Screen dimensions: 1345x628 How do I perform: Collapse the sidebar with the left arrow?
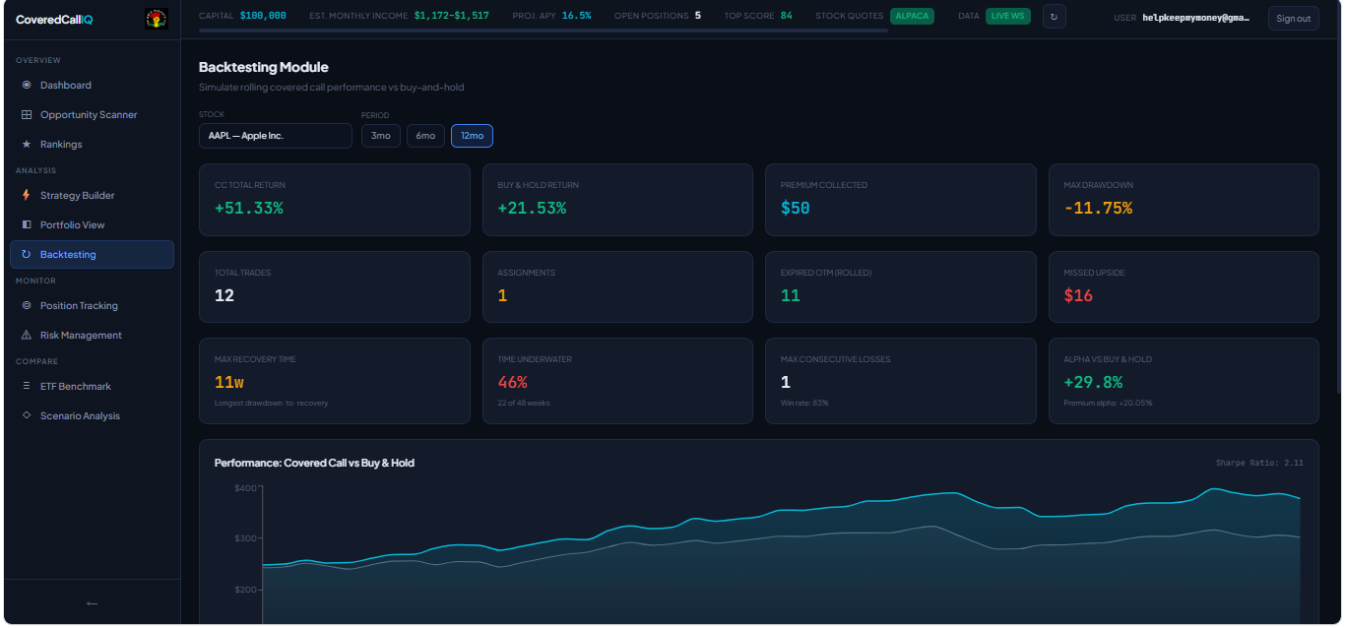92,603
